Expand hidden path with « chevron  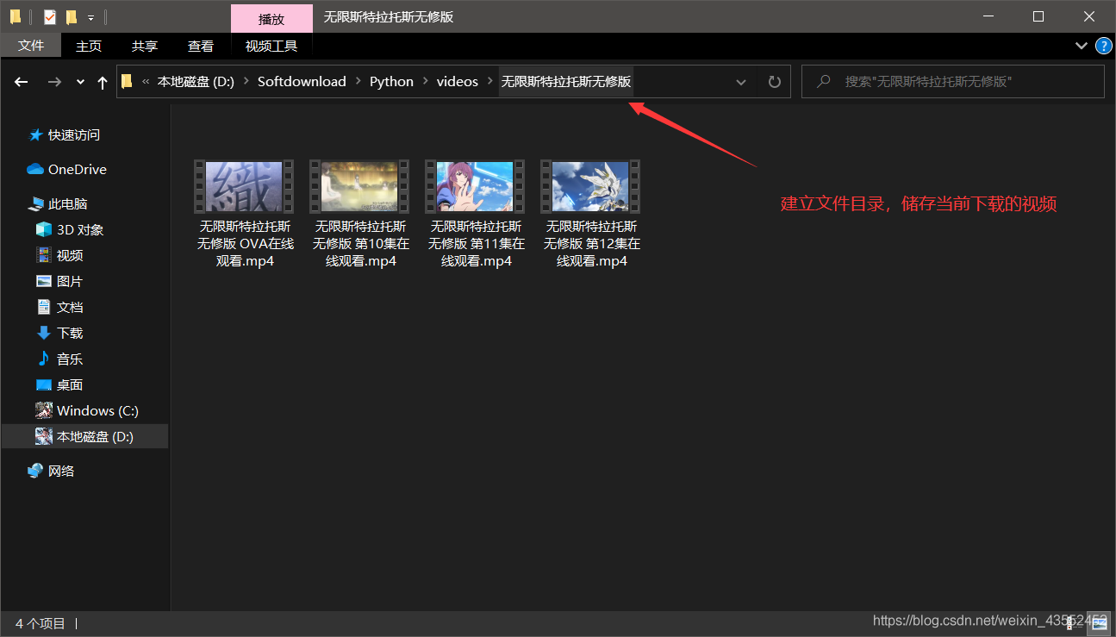click(146, 81)
